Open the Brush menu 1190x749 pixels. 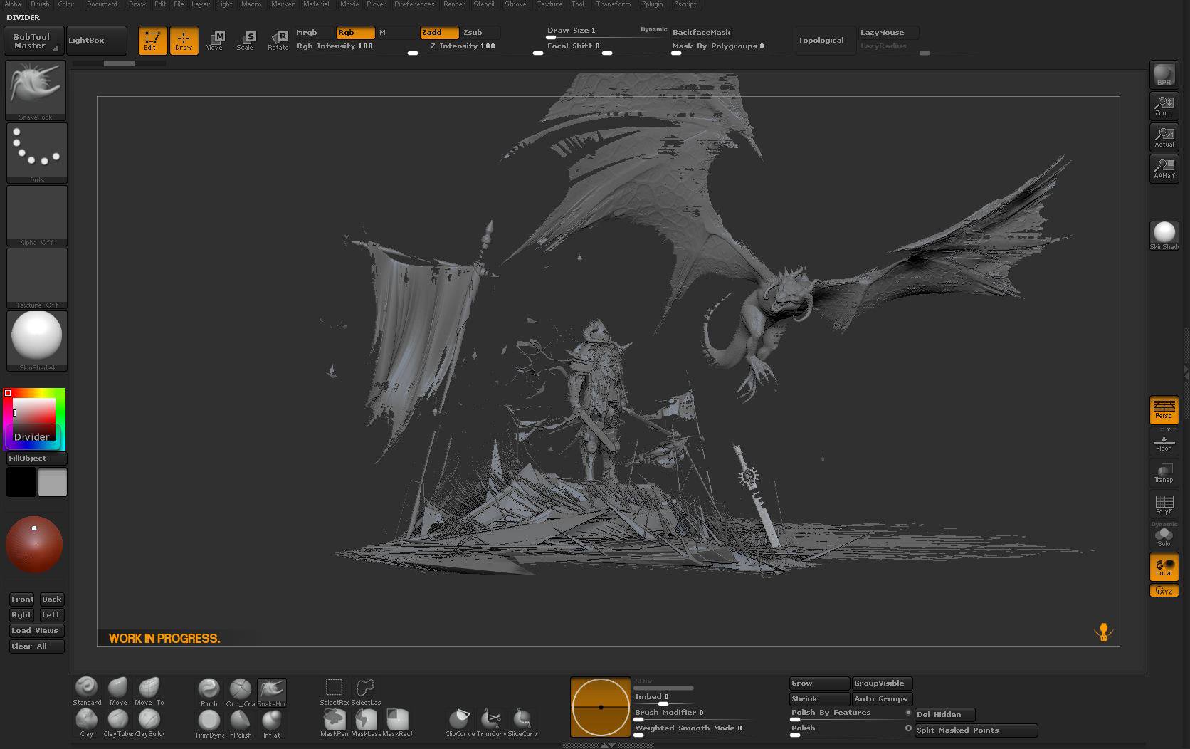tap(40, 4)
